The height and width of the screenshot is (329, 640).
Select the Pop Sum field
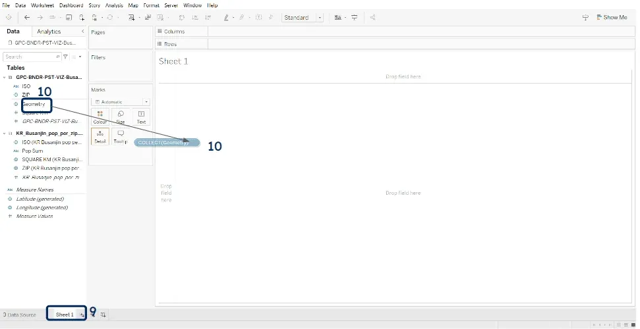(32, 151)
